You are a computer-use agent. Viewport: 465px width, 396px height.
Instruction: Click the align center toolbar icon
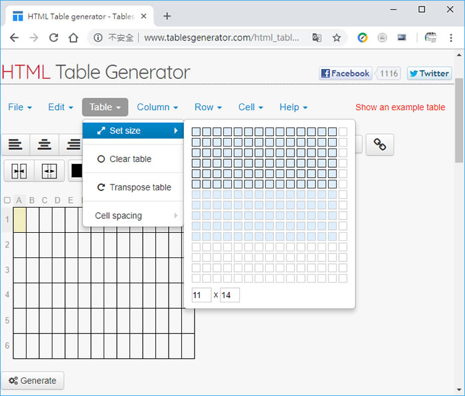[x=45, y=145]
